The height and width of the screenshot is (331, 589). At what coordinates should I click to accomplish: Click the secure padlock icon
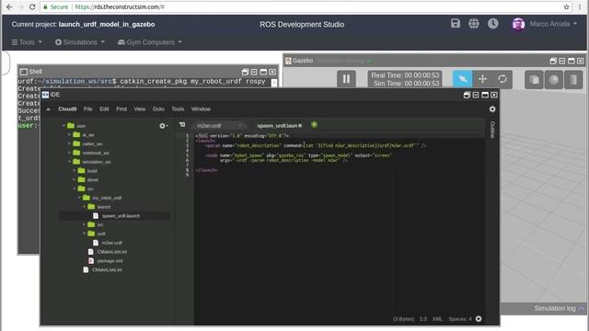pyautogui.click(x=45, y=6)
